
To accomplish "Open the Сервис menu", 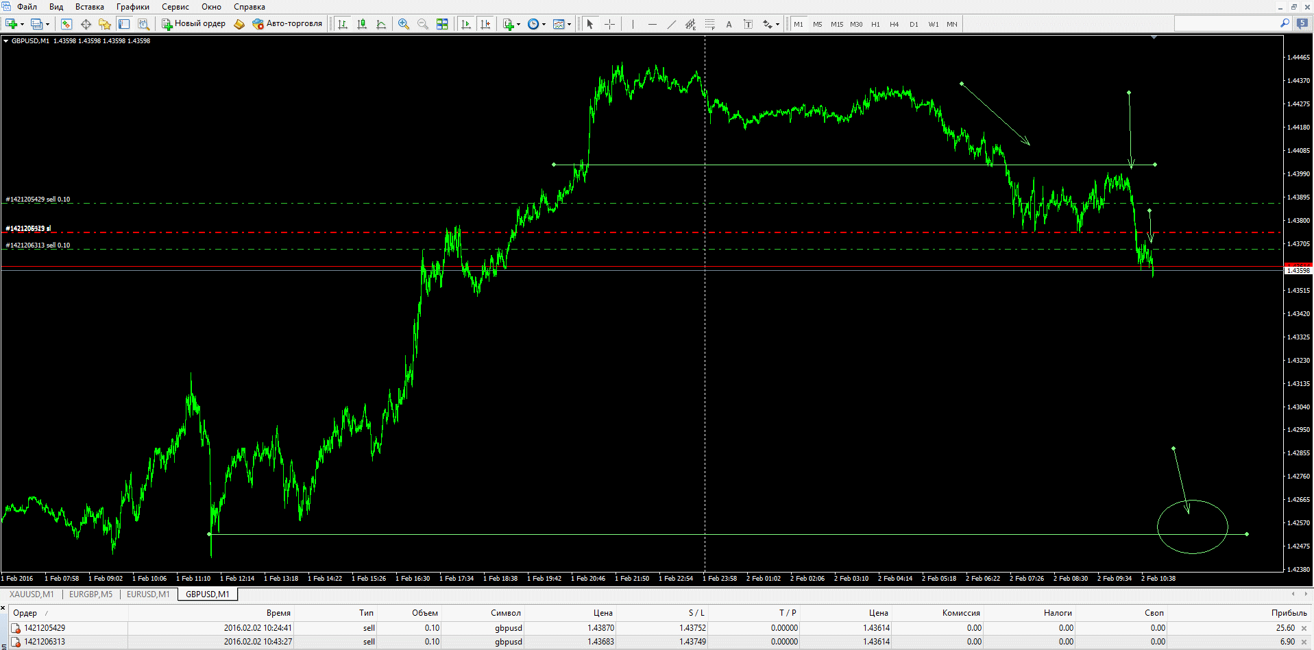I will (175, 7).
